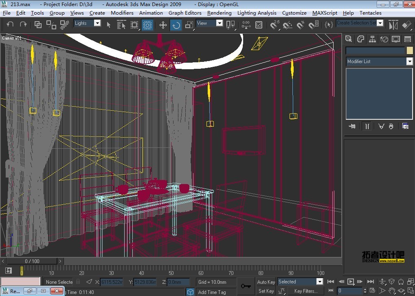415x296 pixels.
Task: Click the Redo arrow in the main toolbar
Action: [23, 24]
